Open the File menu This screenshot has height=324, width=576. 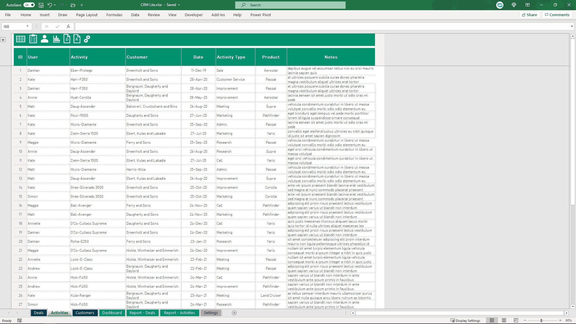point(8,15)
